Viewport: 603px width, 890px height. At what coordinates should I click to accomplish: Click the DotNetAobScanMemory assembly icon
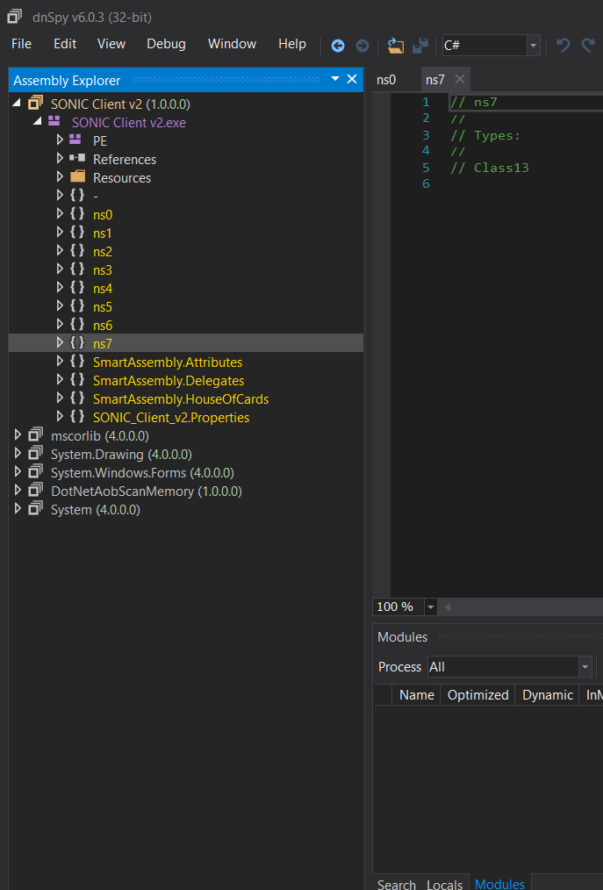coord(35,490)
